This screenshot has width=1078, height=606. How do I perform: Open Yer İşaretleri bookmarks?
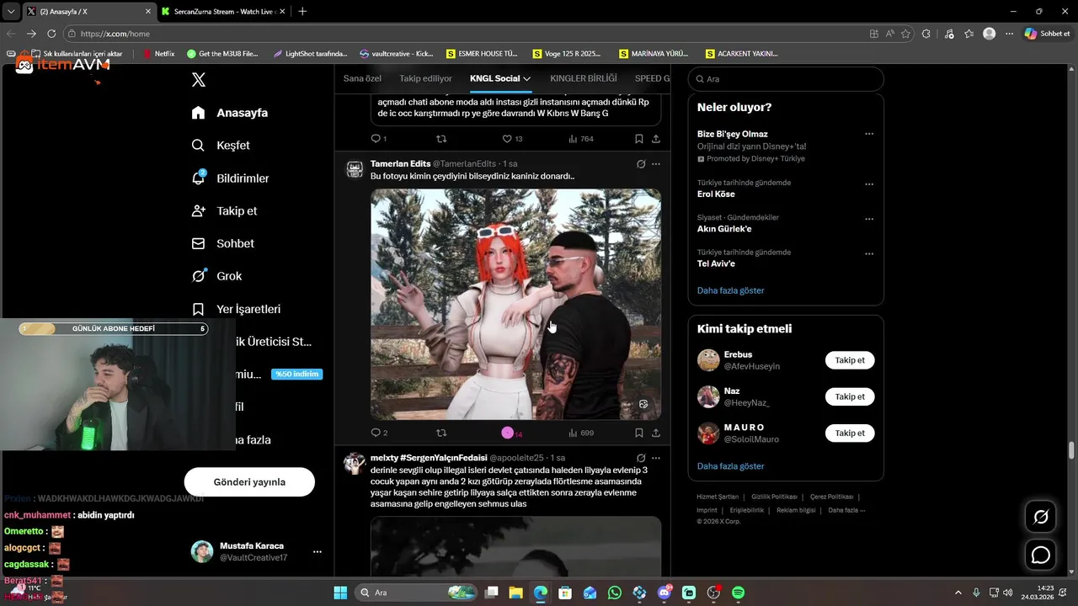pyautogui.click(x=236, y=309)
